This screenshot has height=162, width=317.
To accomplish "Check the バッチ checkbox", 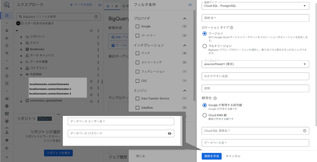I will pos(137,53).
